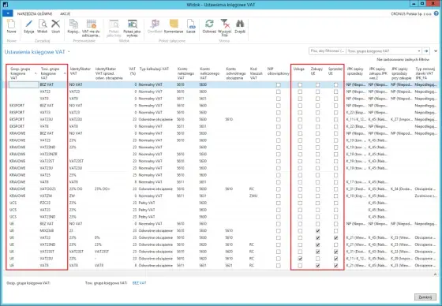Open Ustawienia księgowe VAT title dropdown
442x306 pixels.
[x=69, y=52]
